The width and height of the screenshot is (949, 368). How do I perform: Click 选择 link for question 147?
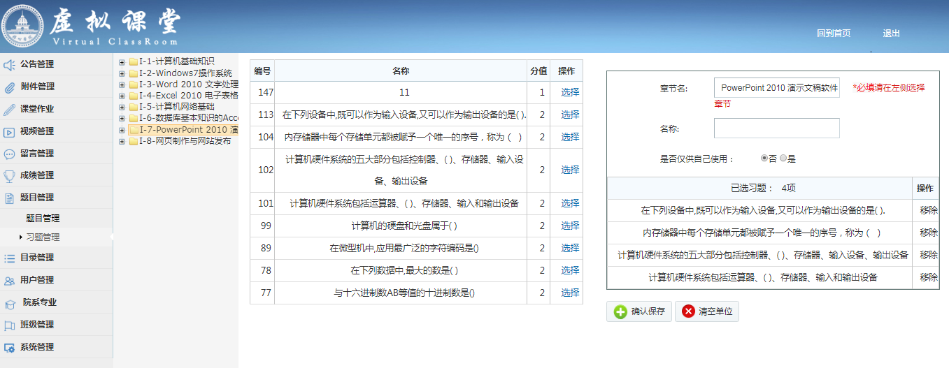pyautogui.click(x=570, y=92)
